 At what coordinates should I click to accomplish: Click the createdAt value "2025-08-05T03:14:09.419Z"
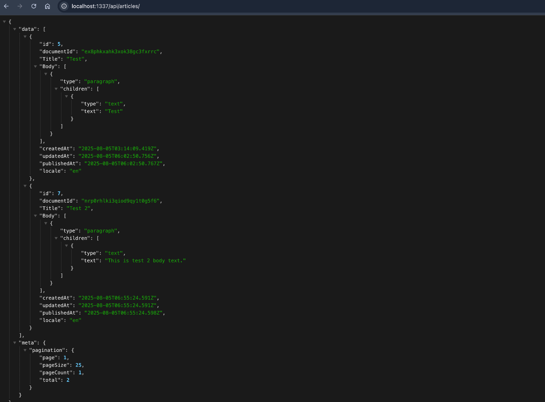[117, 149]
